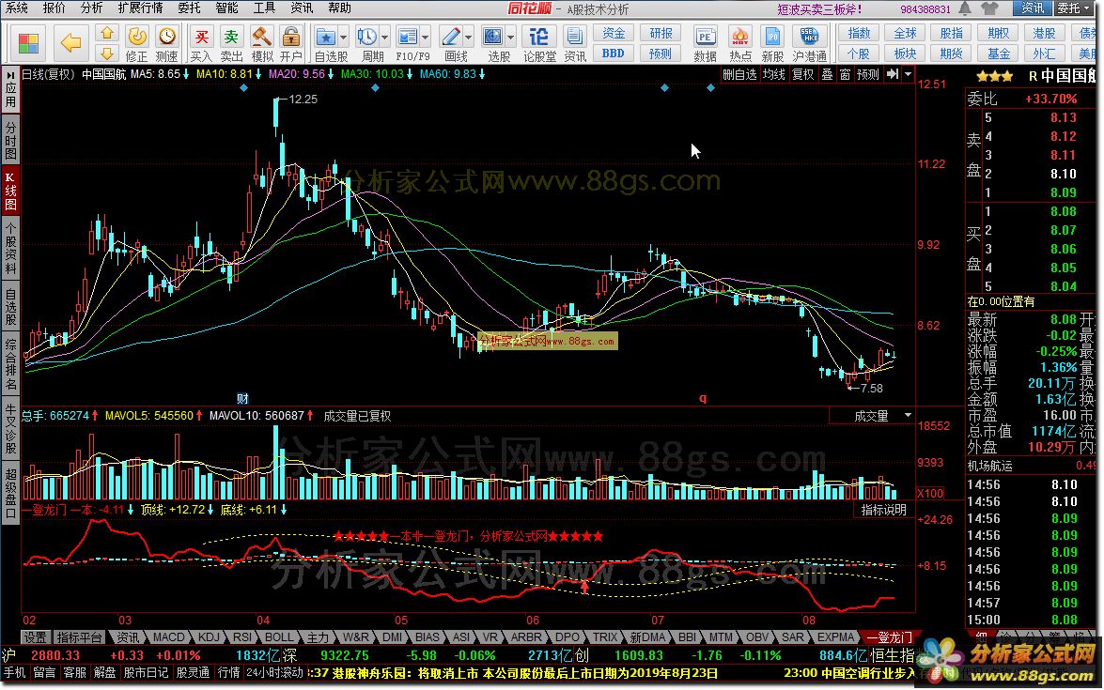Viewport: 1104px width, 690px height.
Task: Open the 个股资料 sidebar tab
Action: click(x=10, y=248)
